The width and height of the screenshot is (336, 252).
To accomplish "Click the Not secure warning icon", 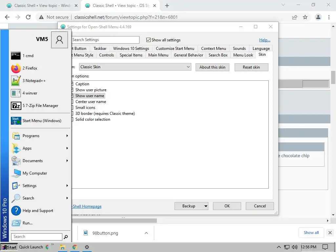I will click(x=41, y=17).
